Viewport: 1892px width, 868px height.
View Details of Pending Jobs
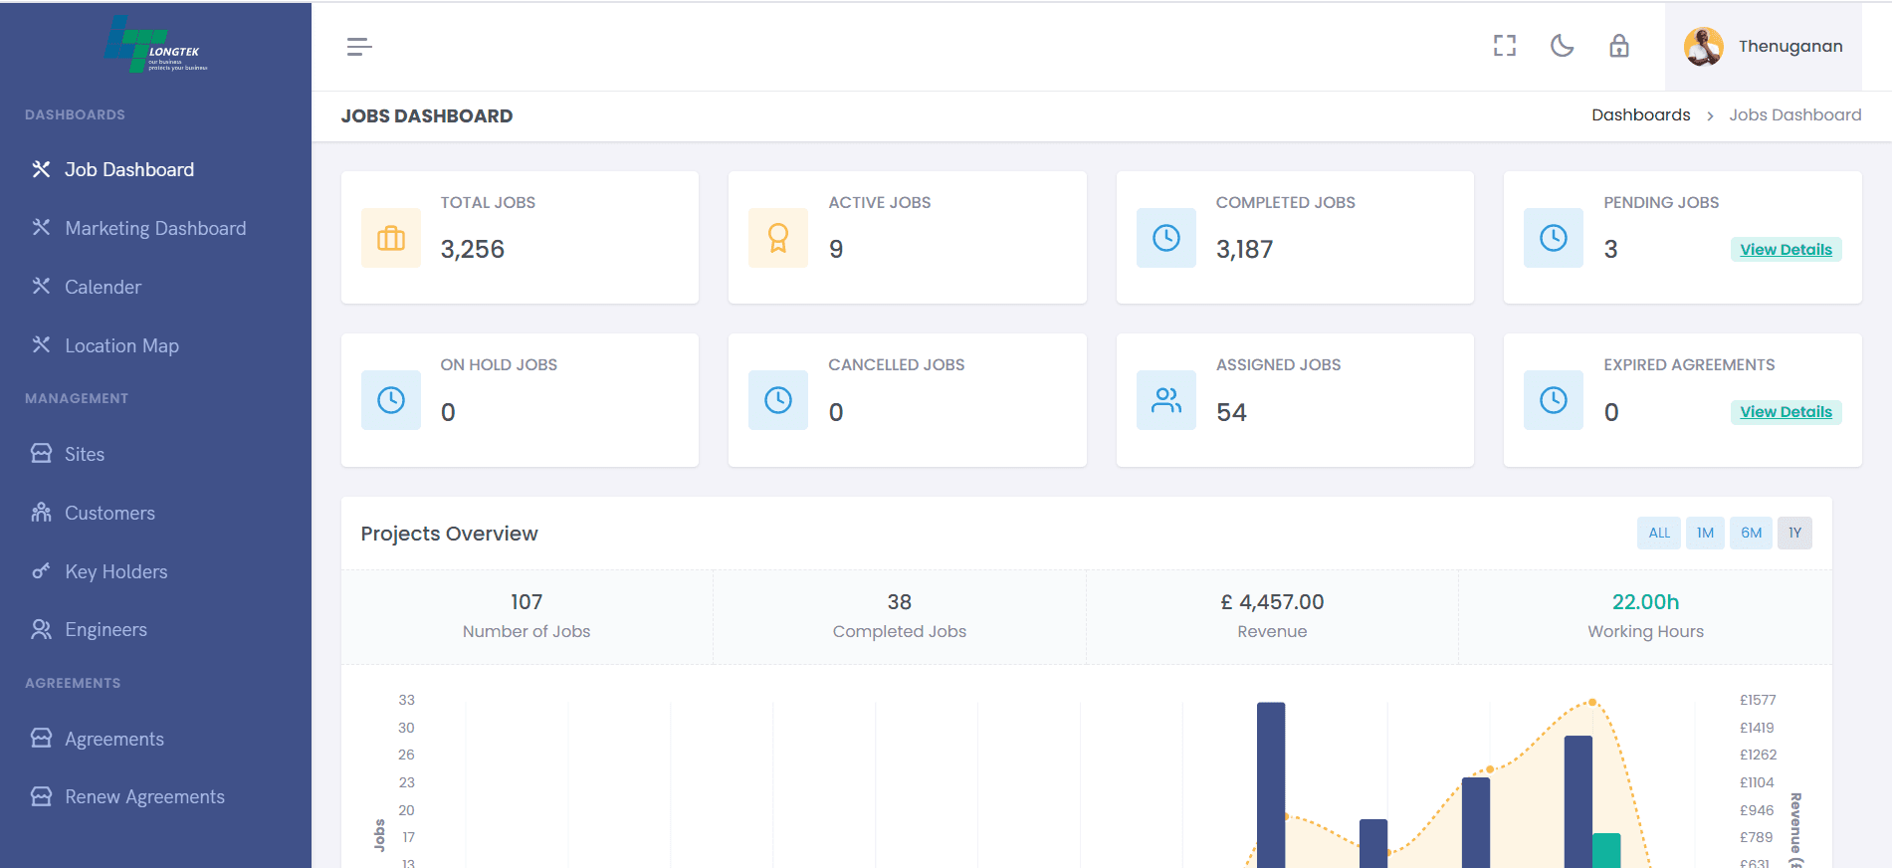1786,250
